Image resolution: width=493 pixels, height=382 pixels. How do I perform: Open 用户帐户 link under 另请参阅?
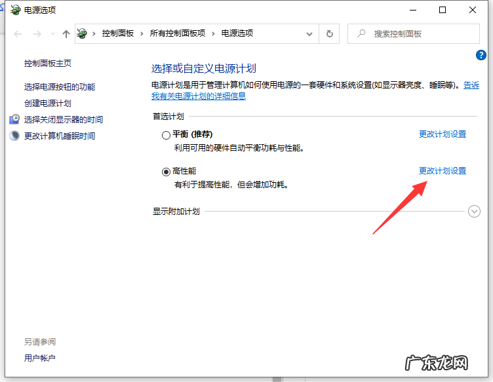pos(40,358)
